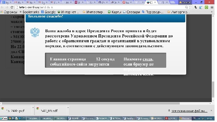This screenshot has width=217, height=122.
Task: Click the сюда link in dialog
Action: point(147,59)
